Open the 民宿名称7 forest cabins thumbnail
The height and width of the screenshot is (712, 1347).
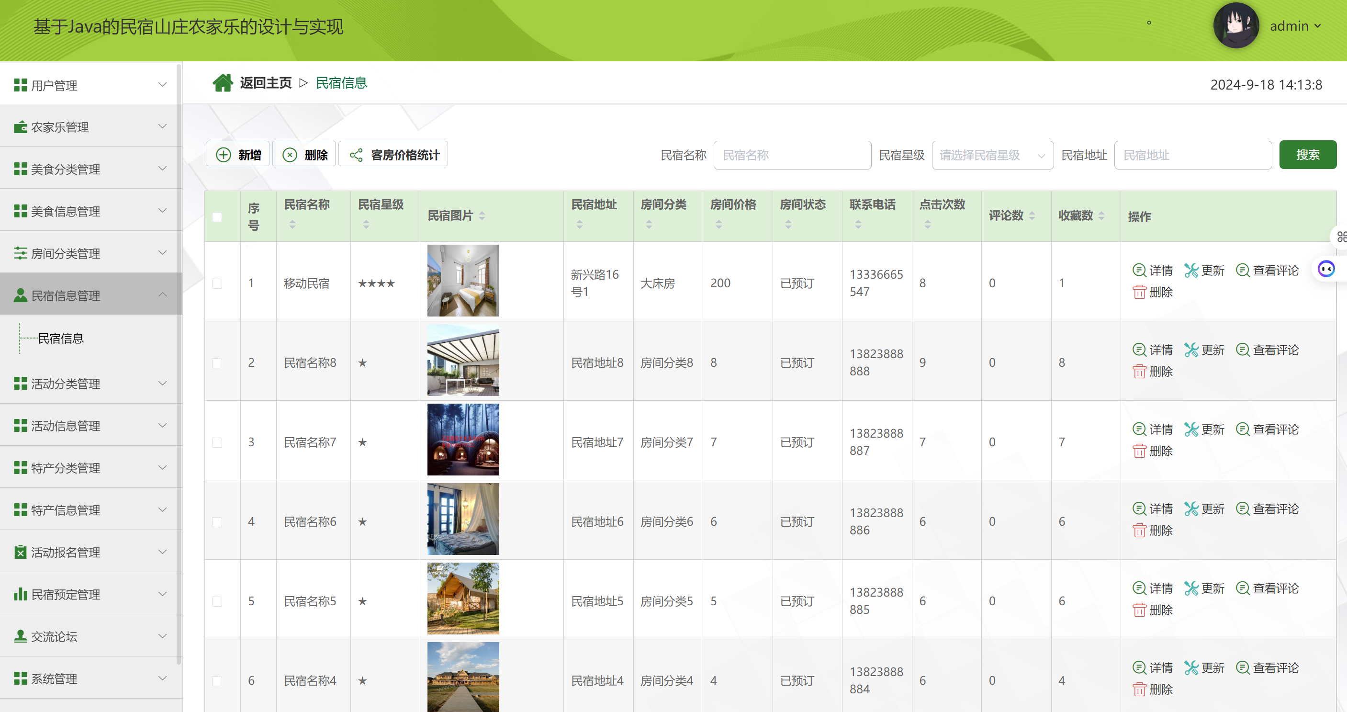click(463, 440)
